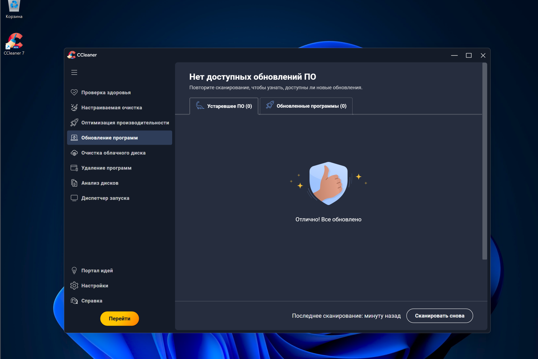Go to Настраиваемая очистка
538x359 pixels.
(119, 108)
